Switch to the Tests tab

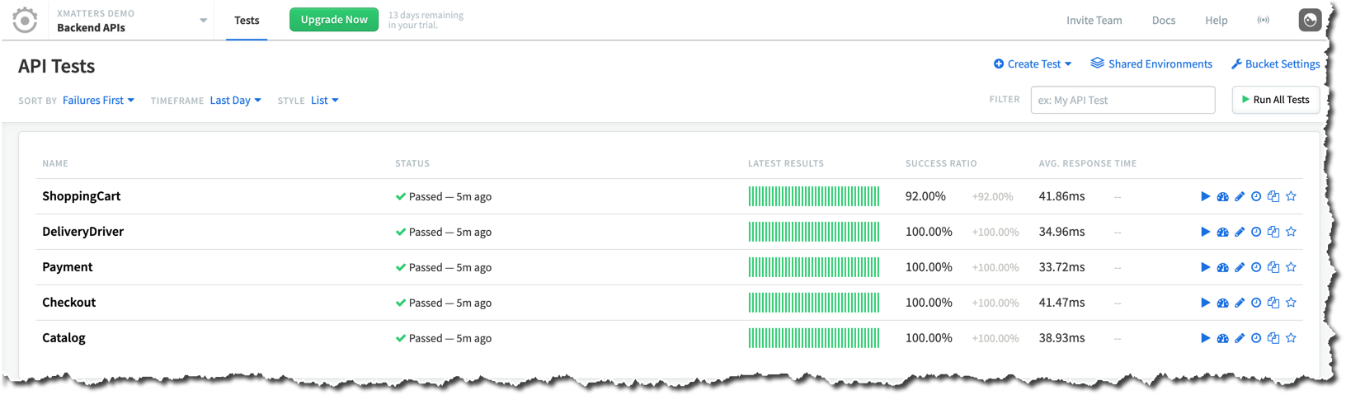pos(247,21)
